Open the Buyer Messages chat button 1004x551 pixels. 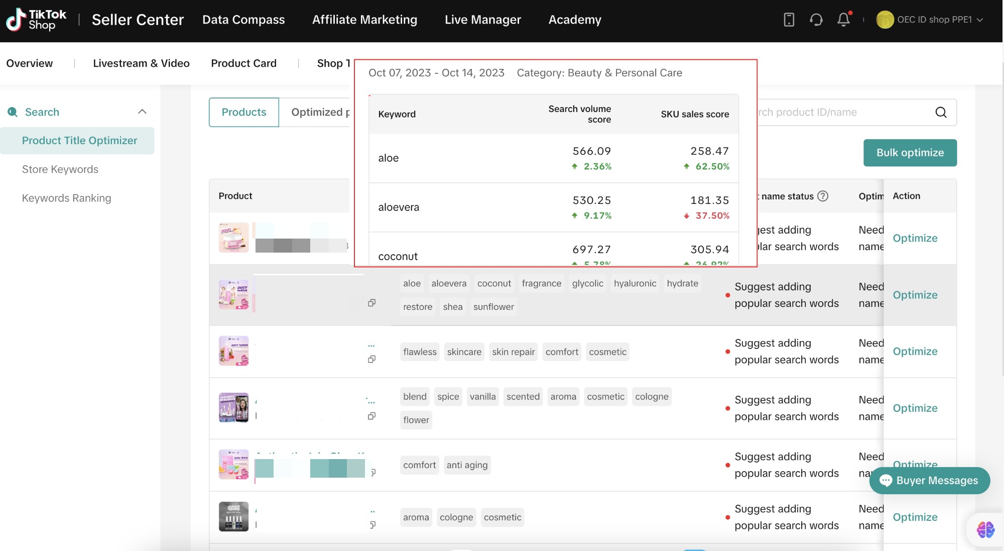[x=929, y=481]
